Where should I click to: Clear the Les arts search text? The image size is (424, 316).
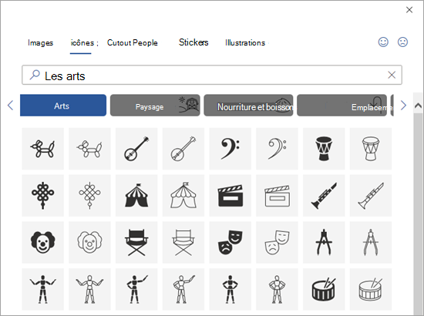(x=392, y=75)
